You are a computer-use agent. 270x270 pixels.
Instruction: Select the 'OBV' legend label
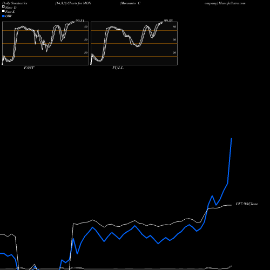(x=9, y=16)
